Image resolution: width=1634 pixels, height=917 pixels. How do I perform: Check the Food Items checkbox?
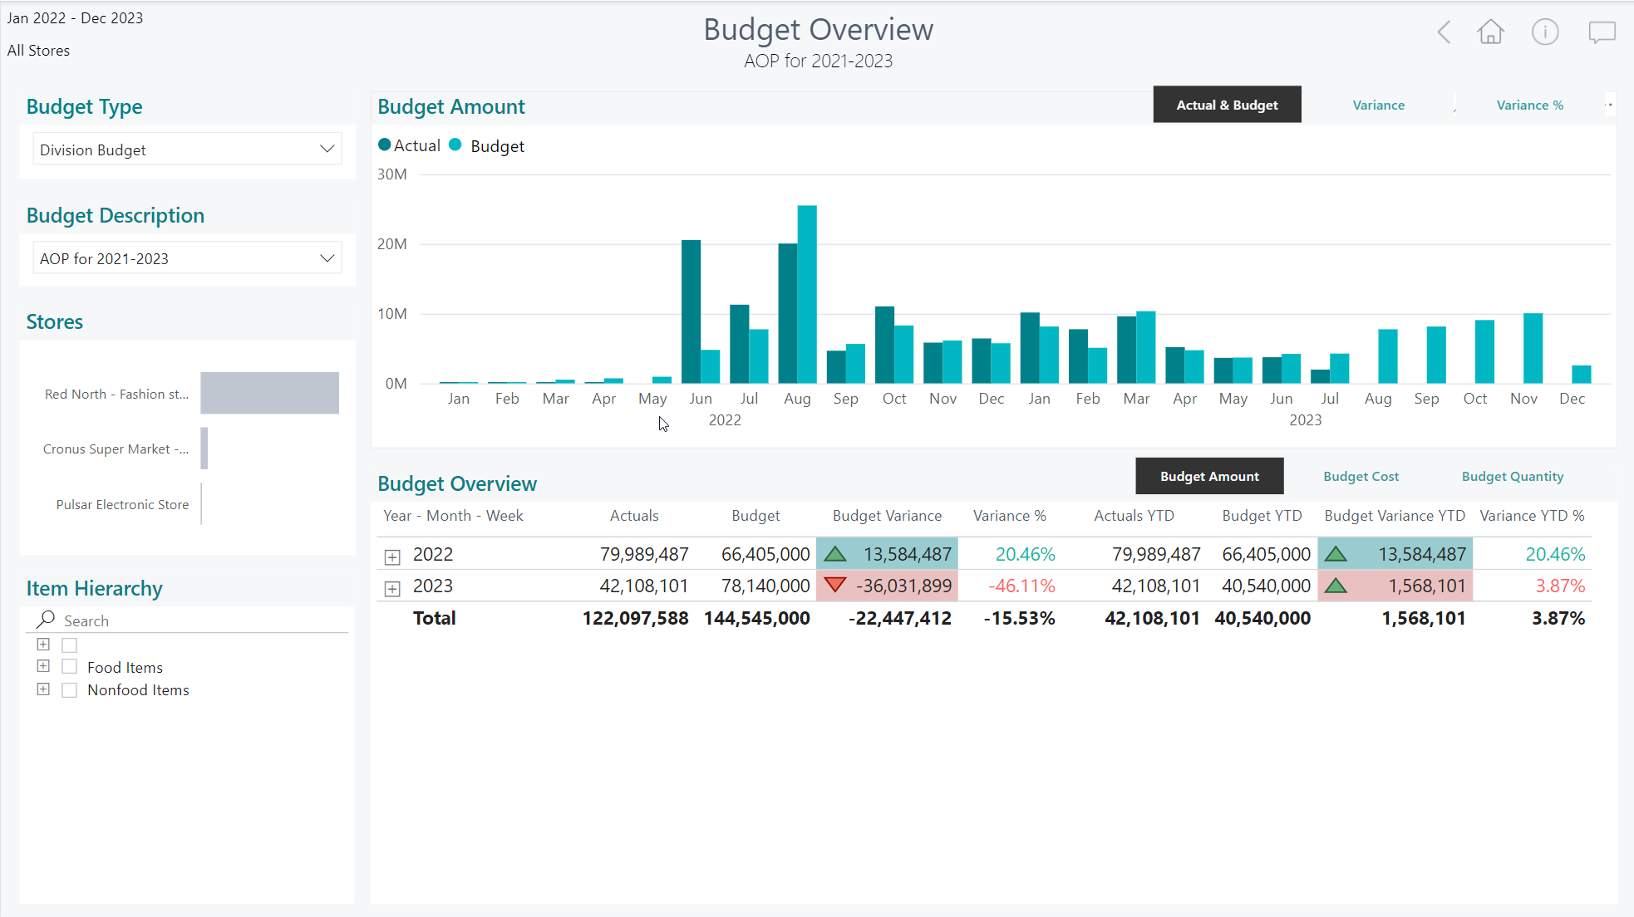pyautogui.click(x=70, y=667)
